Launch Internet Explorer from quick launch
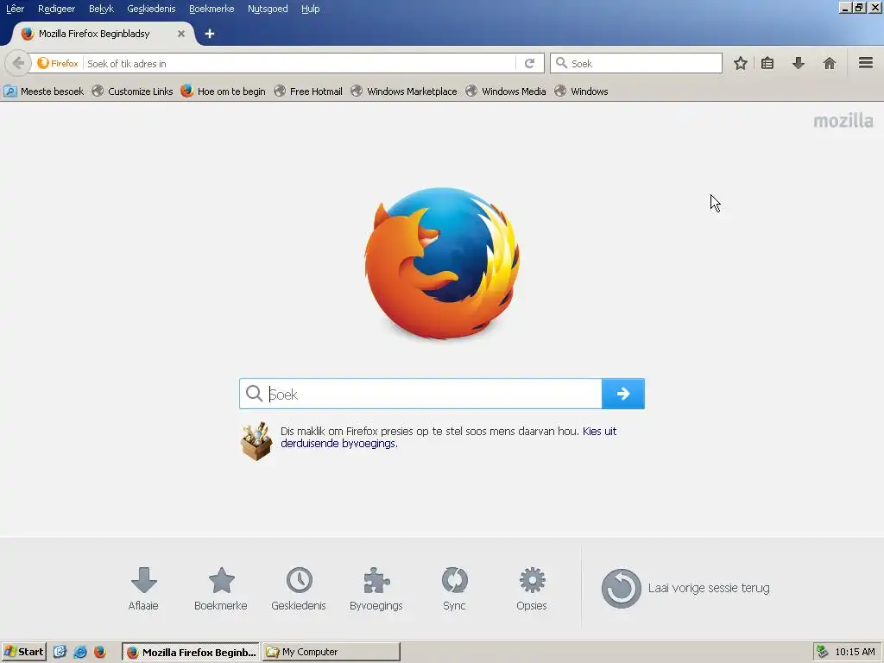The width and height of the screenshot is (884, 663). pos(79,652)
